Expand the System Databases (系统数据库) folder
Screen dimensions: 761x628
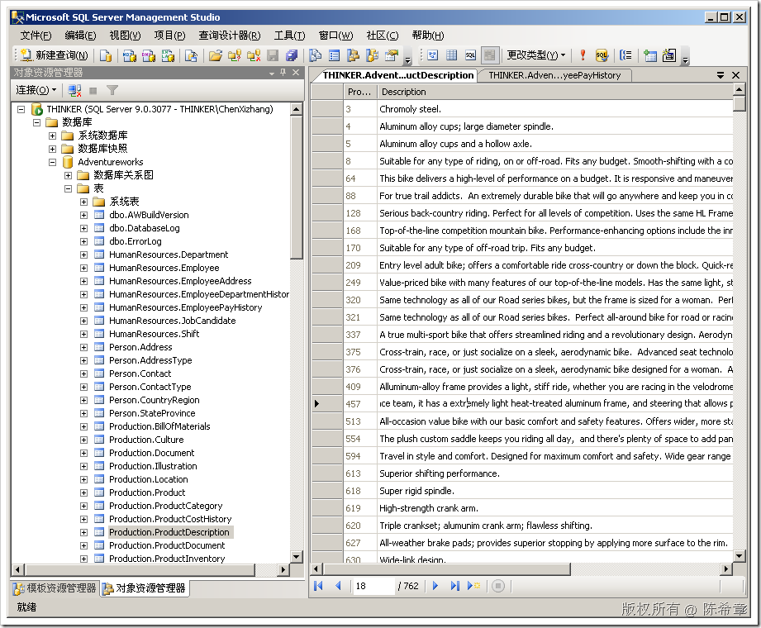point(52,136)
